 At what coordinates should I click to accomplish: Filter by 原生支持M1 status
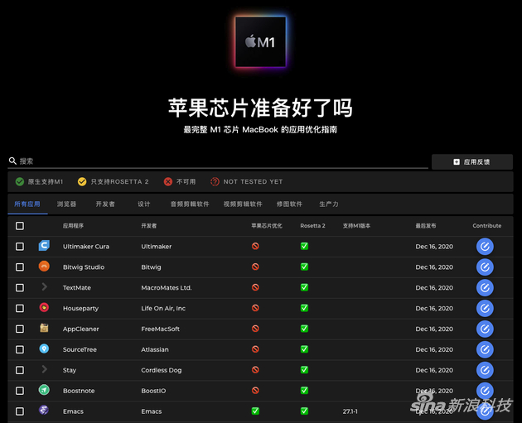click(39, 181)
